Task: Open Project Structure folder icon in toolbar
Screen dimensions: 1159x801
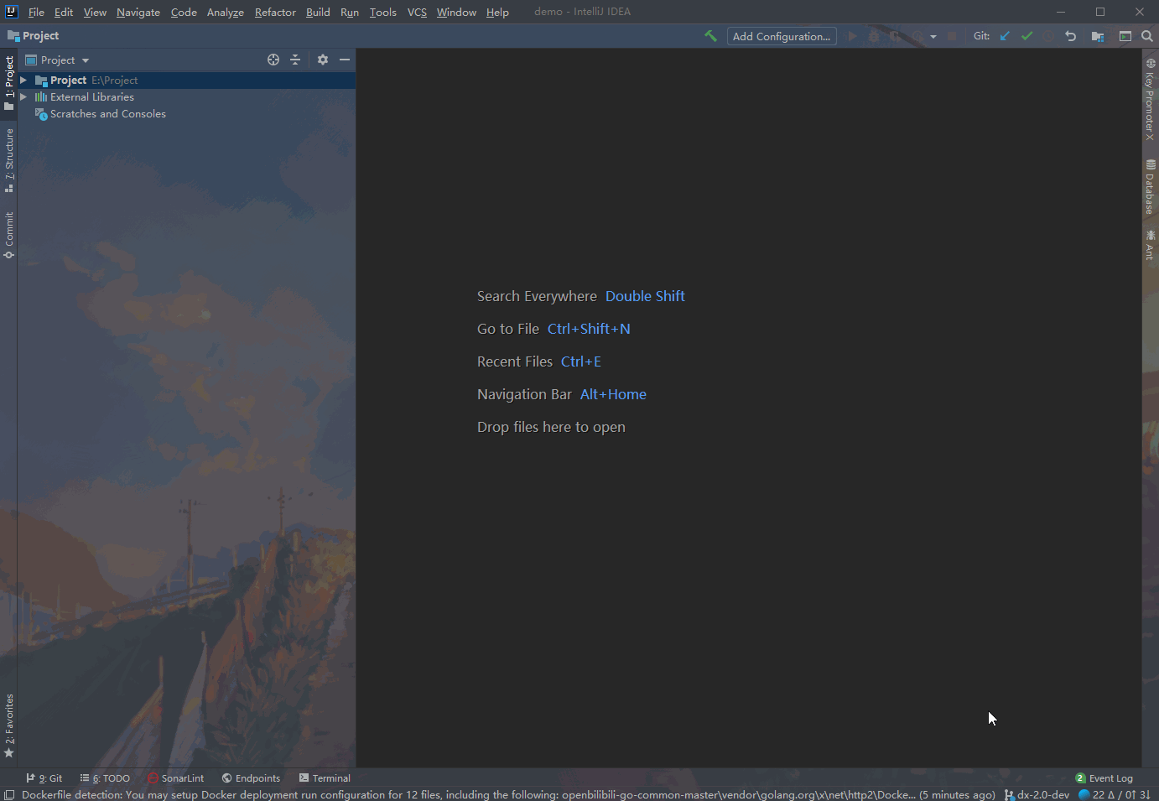Action: [x=1097, y=36]
